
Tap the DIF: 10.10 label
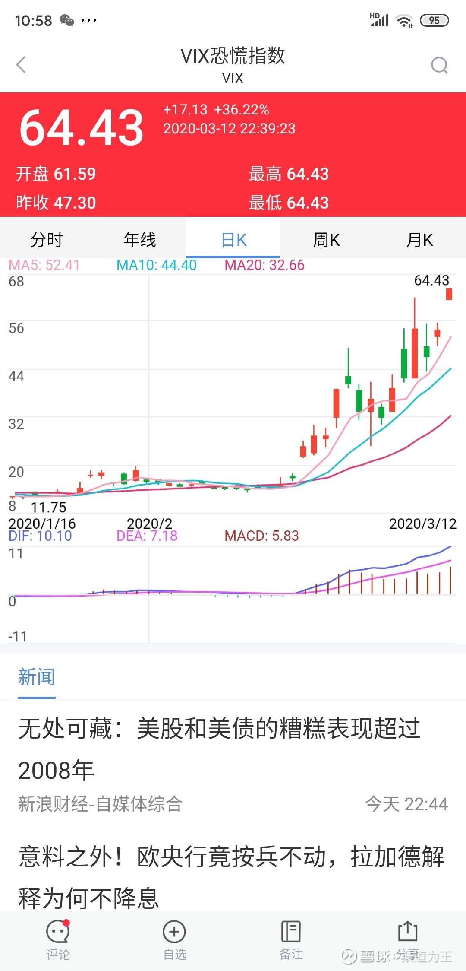coord(40,536)
